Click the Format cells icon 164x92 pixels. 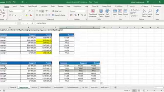[x=125, y=11]
